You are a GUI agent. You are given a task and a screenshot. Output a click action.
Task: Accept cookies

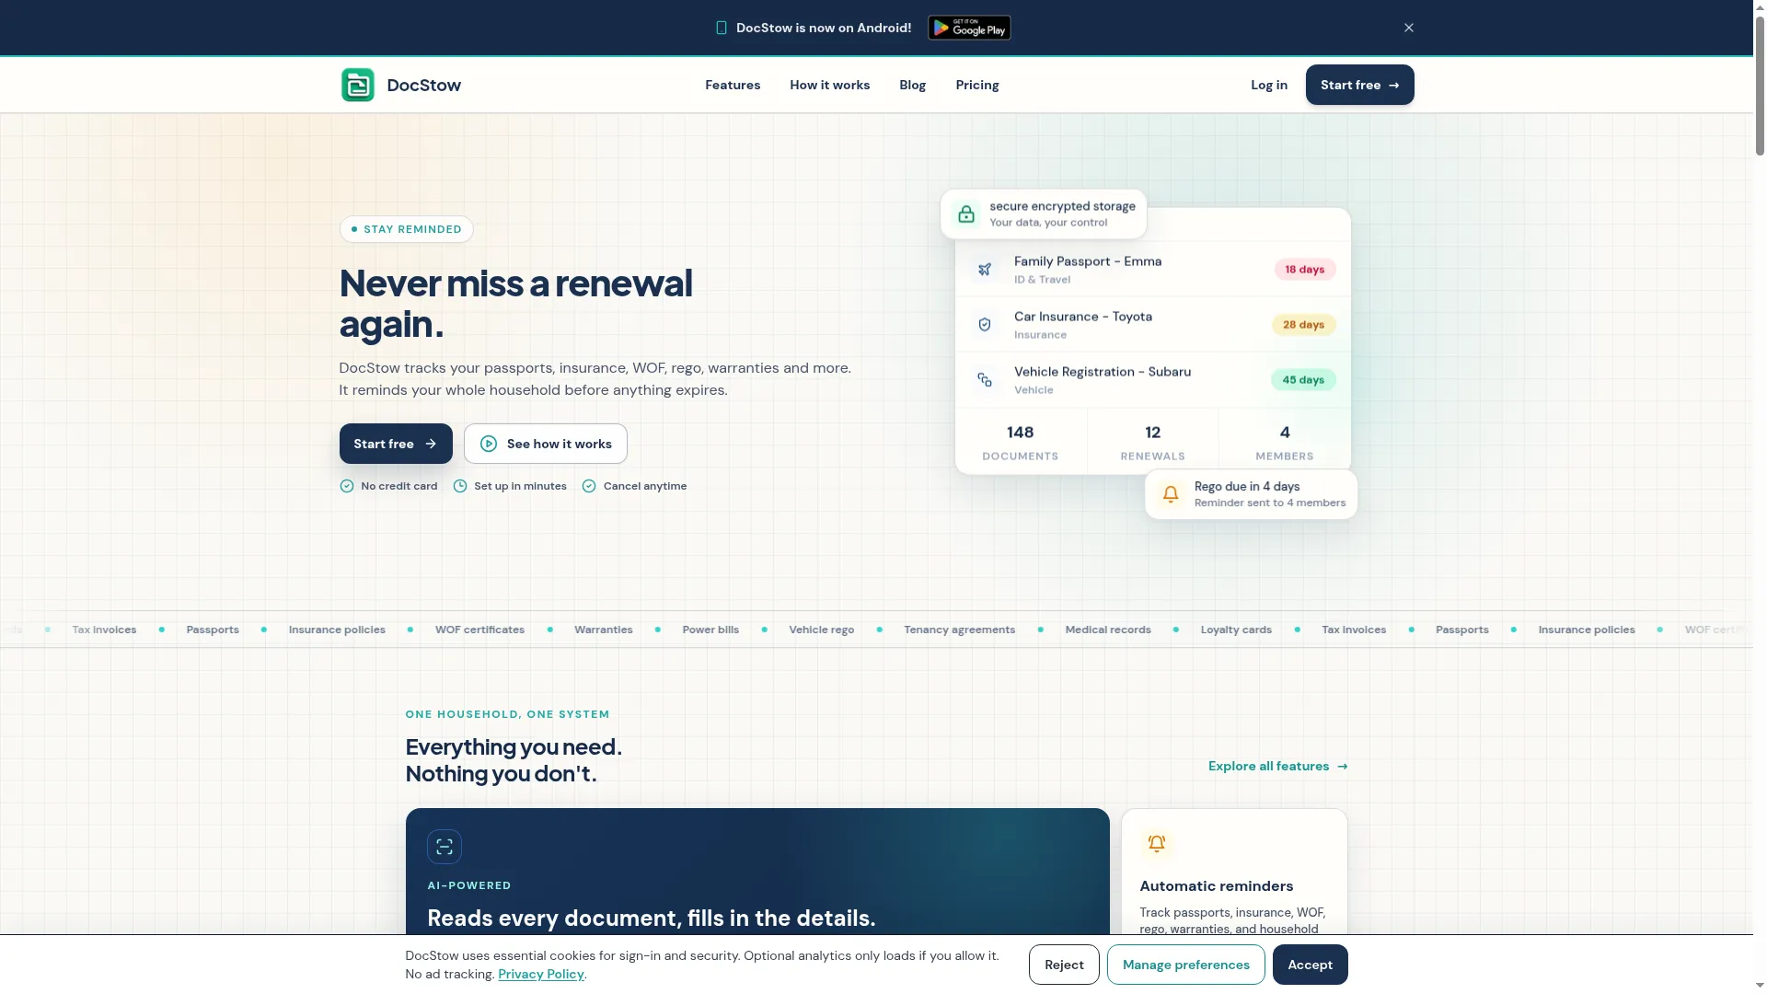(x=1311, y=965)
